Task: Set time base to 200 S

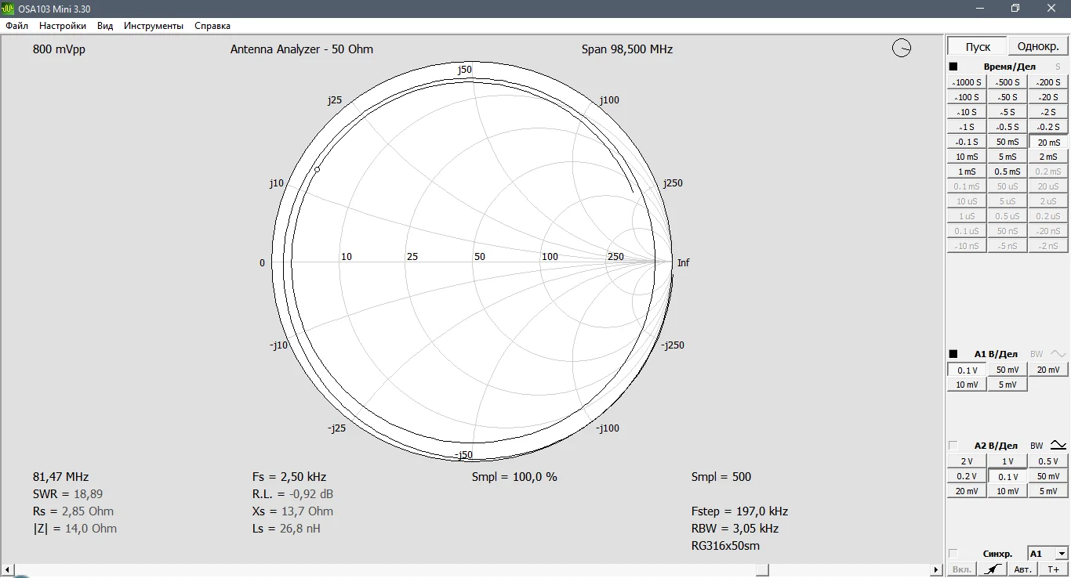Action: (x=1048, y=82)
